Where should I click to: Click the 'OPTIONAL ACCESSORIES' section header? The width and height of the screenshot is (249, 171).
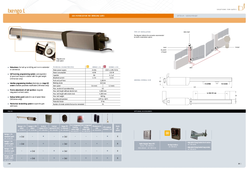[x=143, y=111]
